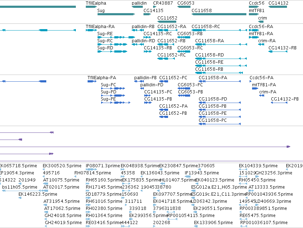
Task: Select protein CG11658-PE
Action: (x=213, y=113)
